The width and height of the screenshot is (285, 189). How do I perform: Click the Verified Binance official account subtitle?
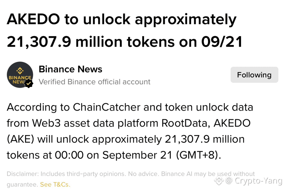tap(95, 82)
